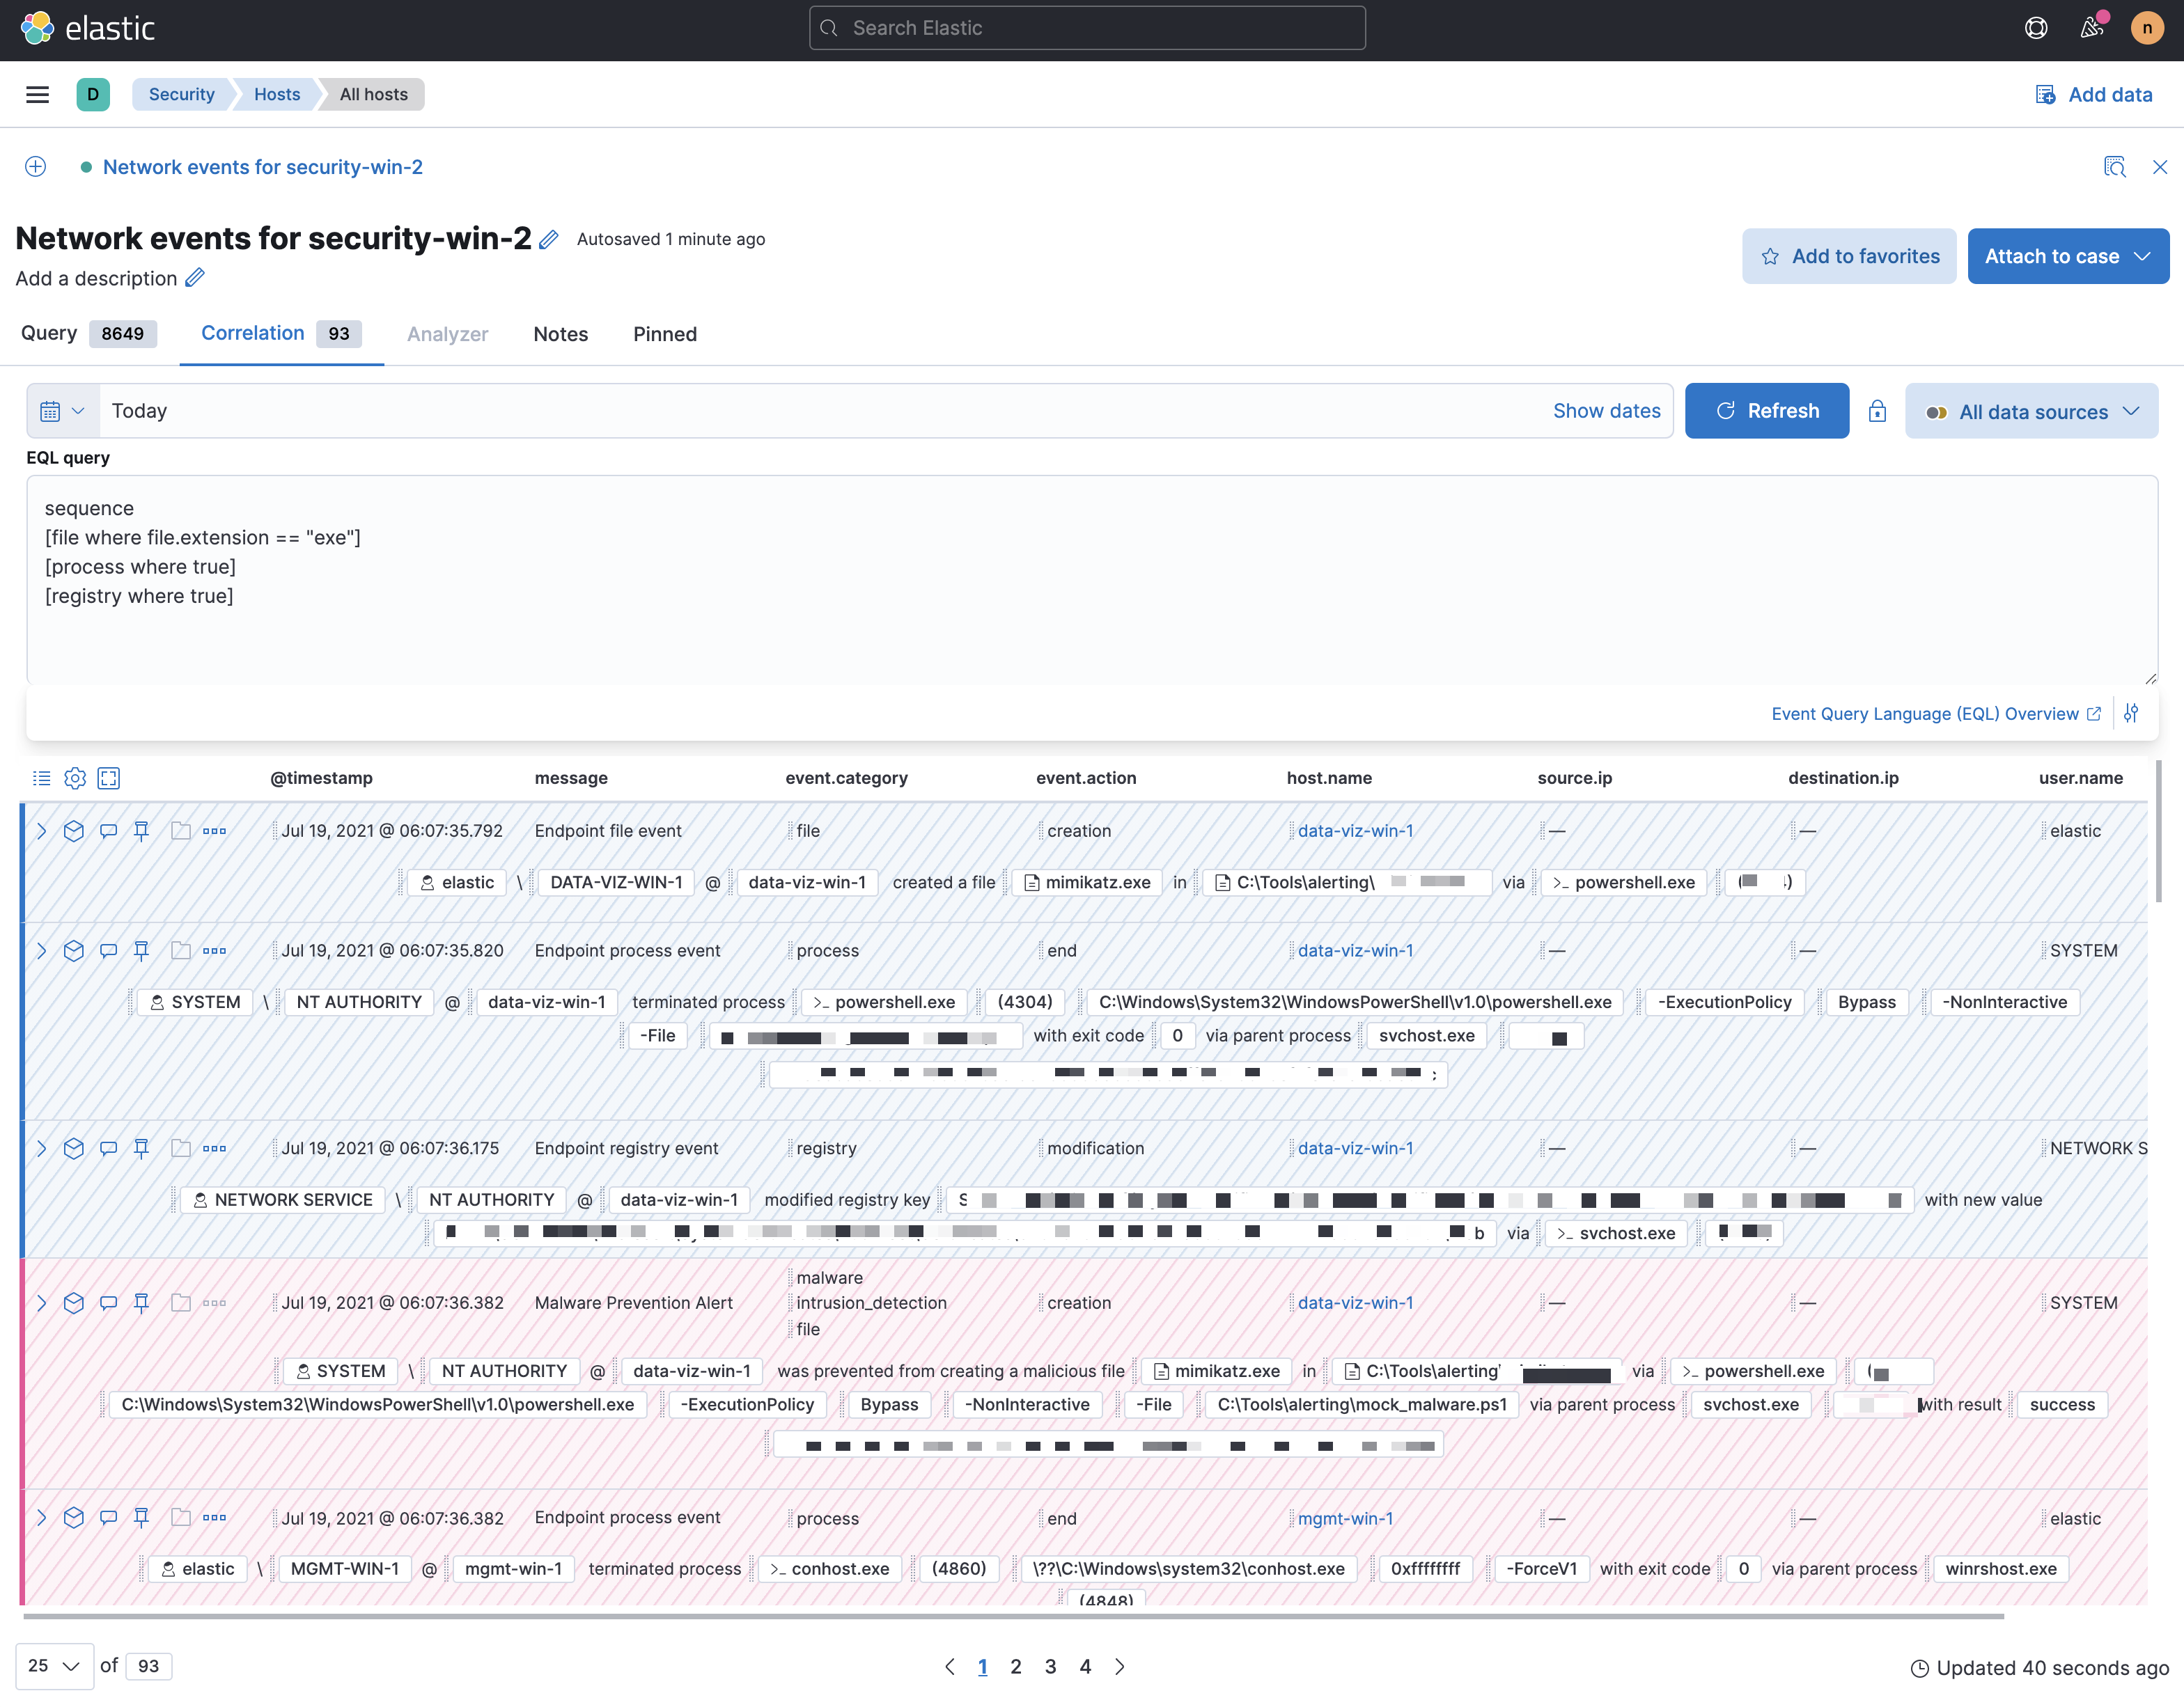Open more actions via the ellipsis icon

tap(215, 830)
